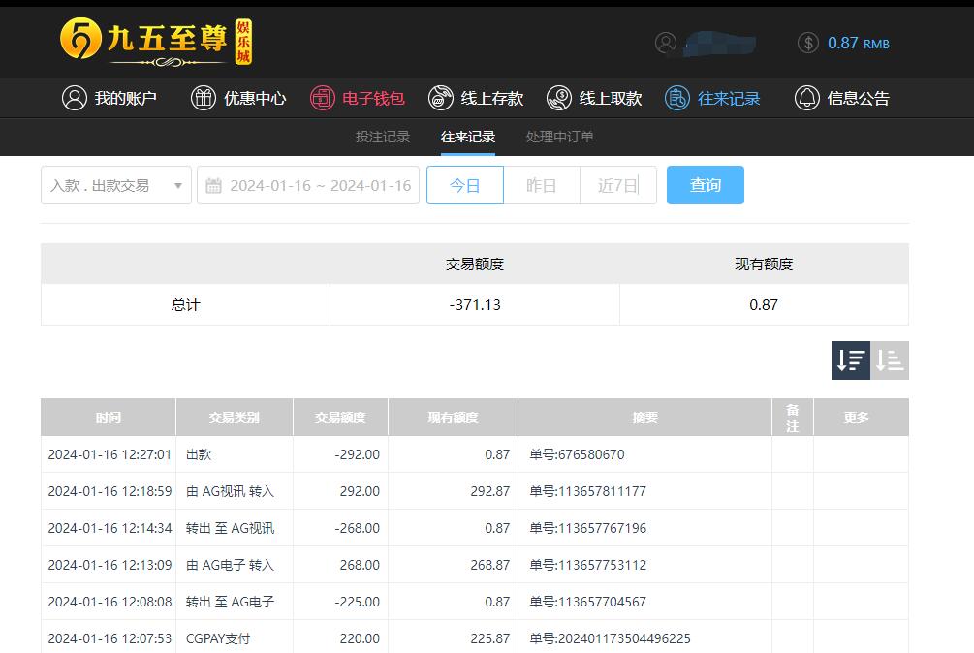Open 线上存款 deposit icon
The image size is (974, 653).
[441, 98]
